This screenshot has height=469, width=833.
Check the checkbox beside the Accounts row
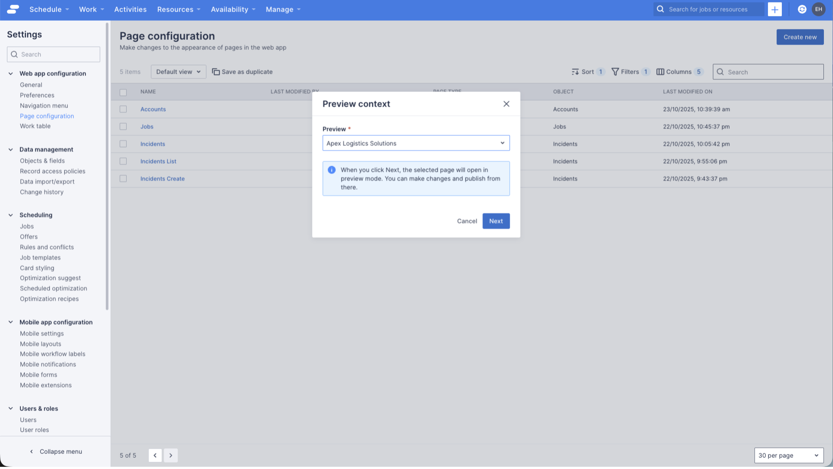[x=123, y=109]
